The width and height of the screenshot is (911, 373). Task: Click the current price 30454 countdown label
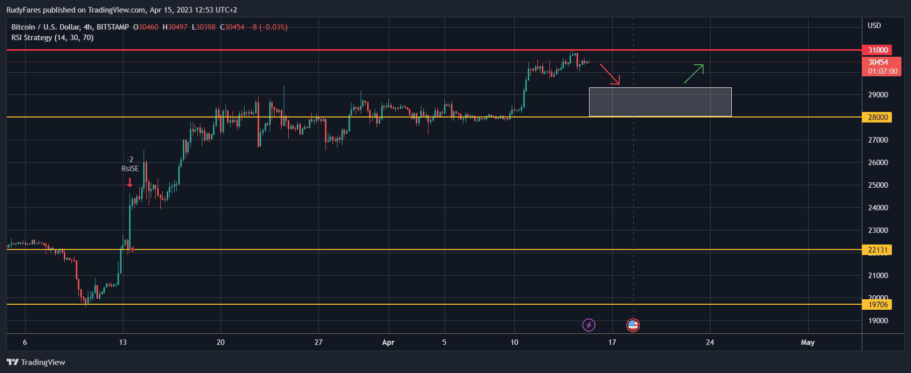(881, 67)
